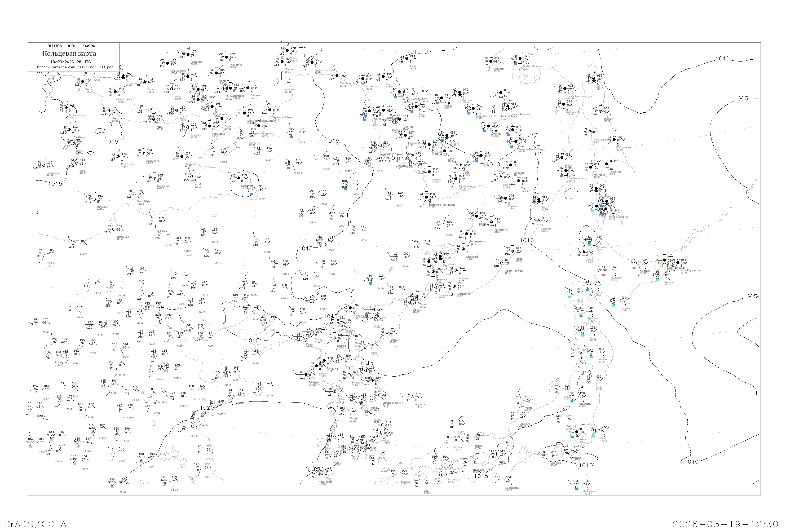This screenshot has height=530, width=795.
Task: Click the cyan square west of Urakawa
Action: click(614, 305)
